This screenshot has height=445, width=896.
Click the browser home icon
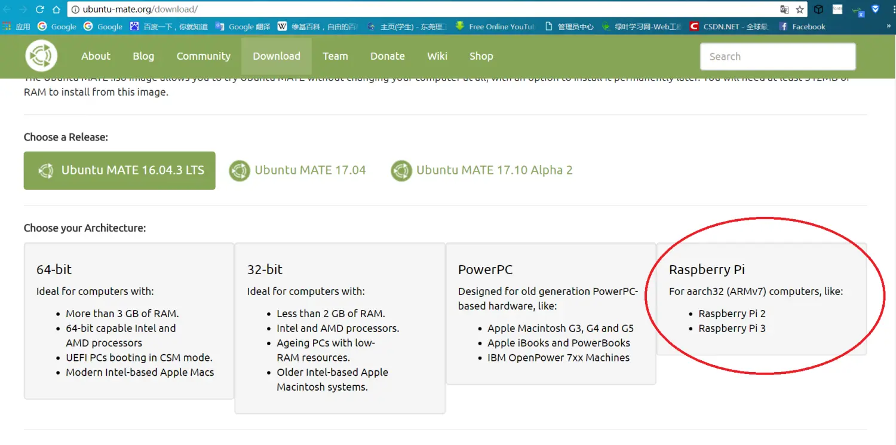click(x=56, y=10)
